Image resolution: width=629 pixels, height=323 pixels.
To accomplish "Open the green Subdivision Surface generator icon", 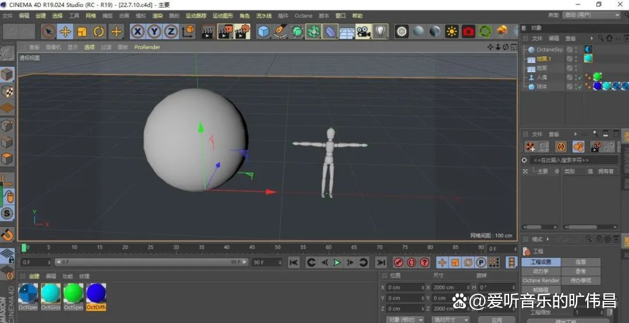I will (297, 31).
